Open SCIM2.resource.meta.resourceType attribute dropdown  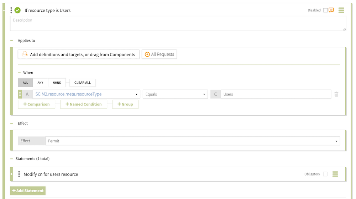(x=86, y=94)
